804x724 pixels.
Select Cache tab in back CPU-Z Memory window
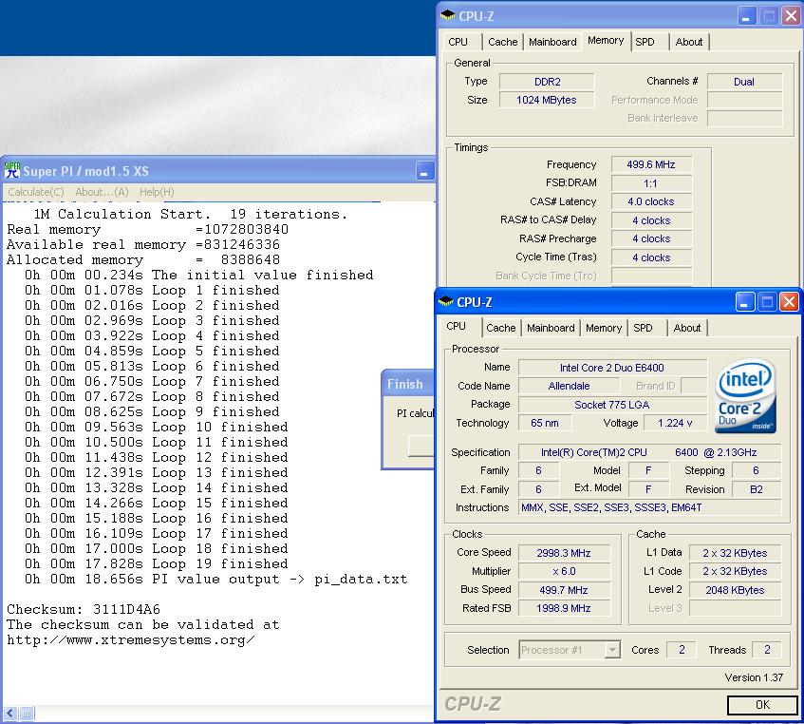[x=502, y=42]
